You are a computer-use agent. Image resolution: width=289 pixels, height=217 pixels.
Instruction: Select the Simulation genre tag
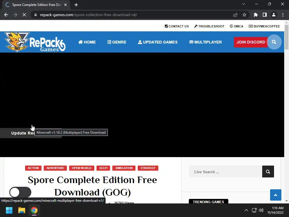coord(124,168)
